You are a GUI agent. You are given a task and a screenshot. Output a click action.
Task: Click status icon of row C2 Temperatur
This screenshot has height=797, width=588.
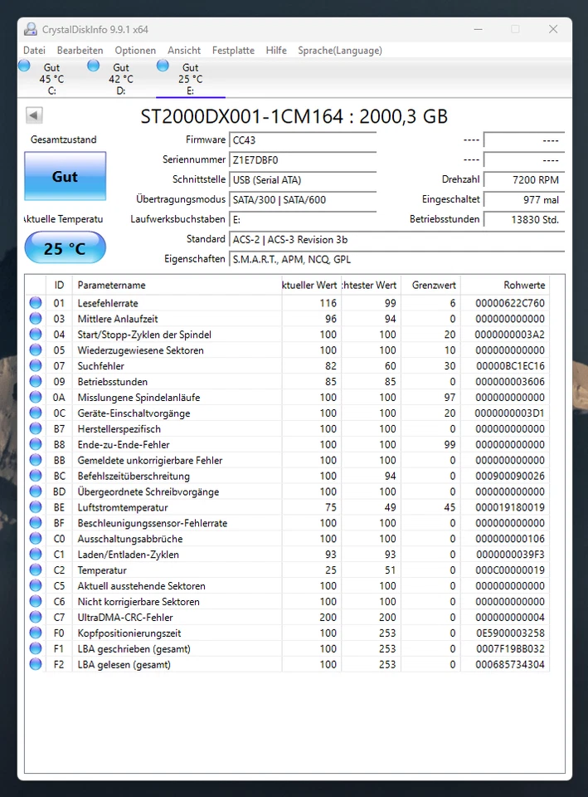pyautogui.click(x=36, y=570)
